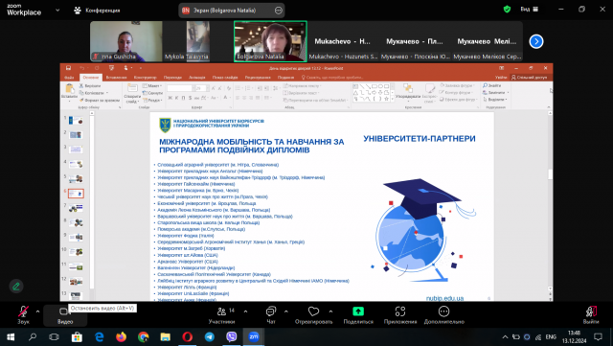Expand audio options arrow beside Звук
613x346 pixels.
tap(38, 311)
